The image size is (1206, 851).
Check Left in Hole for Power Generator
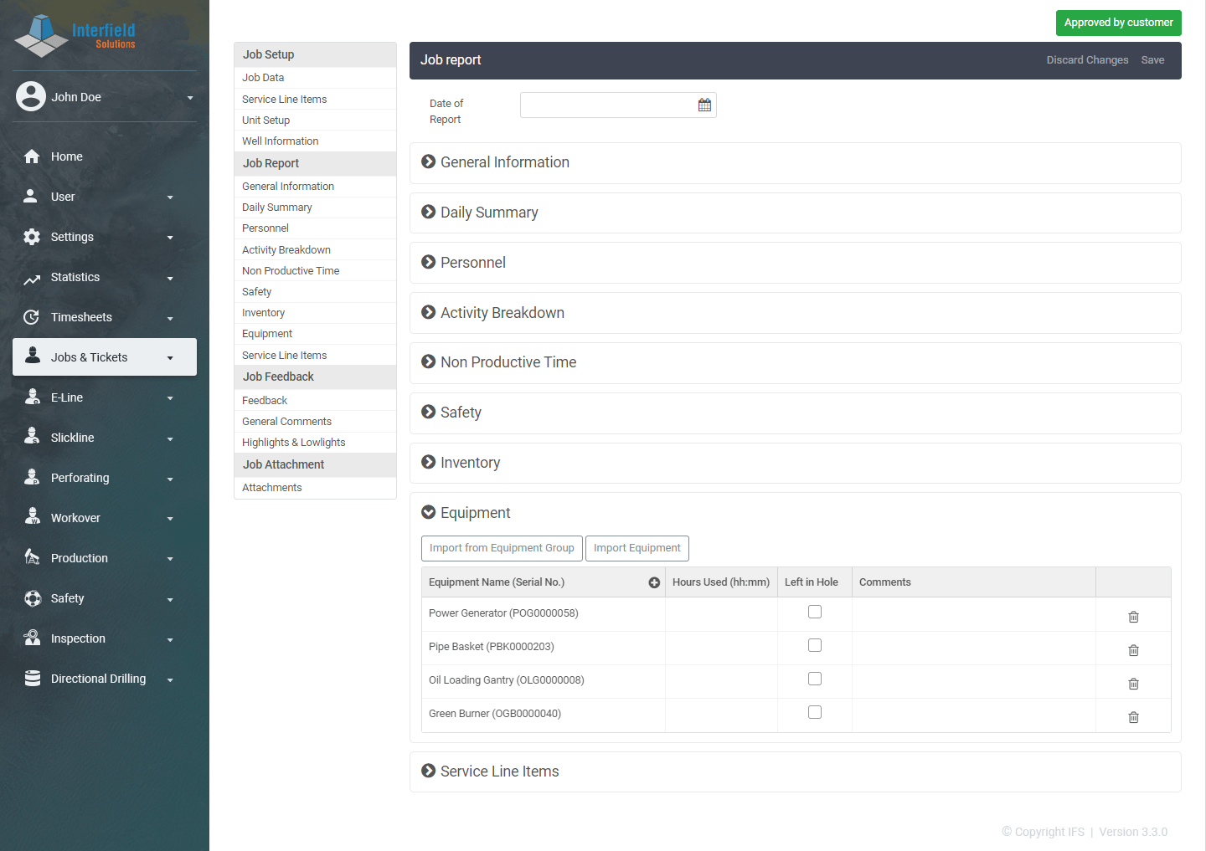(x=815, y=612)
